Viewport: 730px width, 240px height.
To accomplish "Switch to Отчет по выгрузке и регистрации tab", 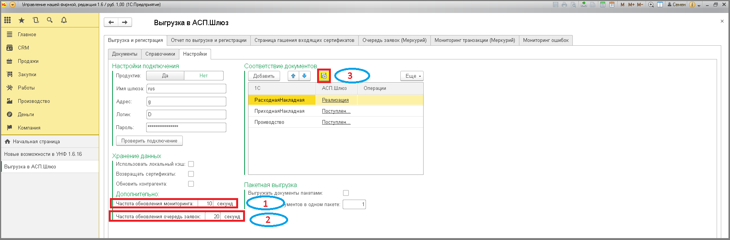I will [x=209, y=40].
